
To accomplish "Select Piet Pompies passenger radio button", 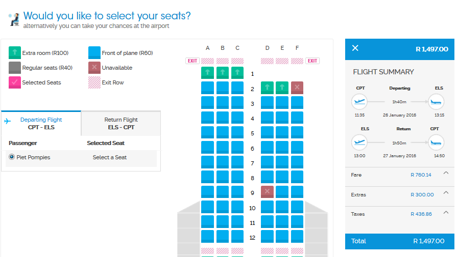I will coord(11,157).
